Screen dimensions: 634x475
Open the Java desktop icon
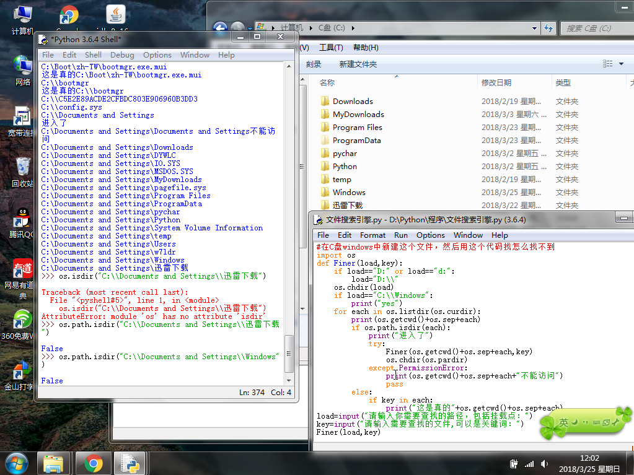click(x=115, y=15)
